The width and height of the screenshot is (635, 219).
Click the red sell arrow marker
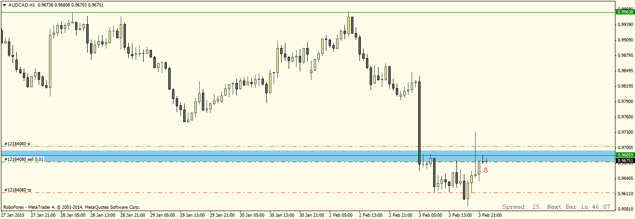[x=486, y=171]
